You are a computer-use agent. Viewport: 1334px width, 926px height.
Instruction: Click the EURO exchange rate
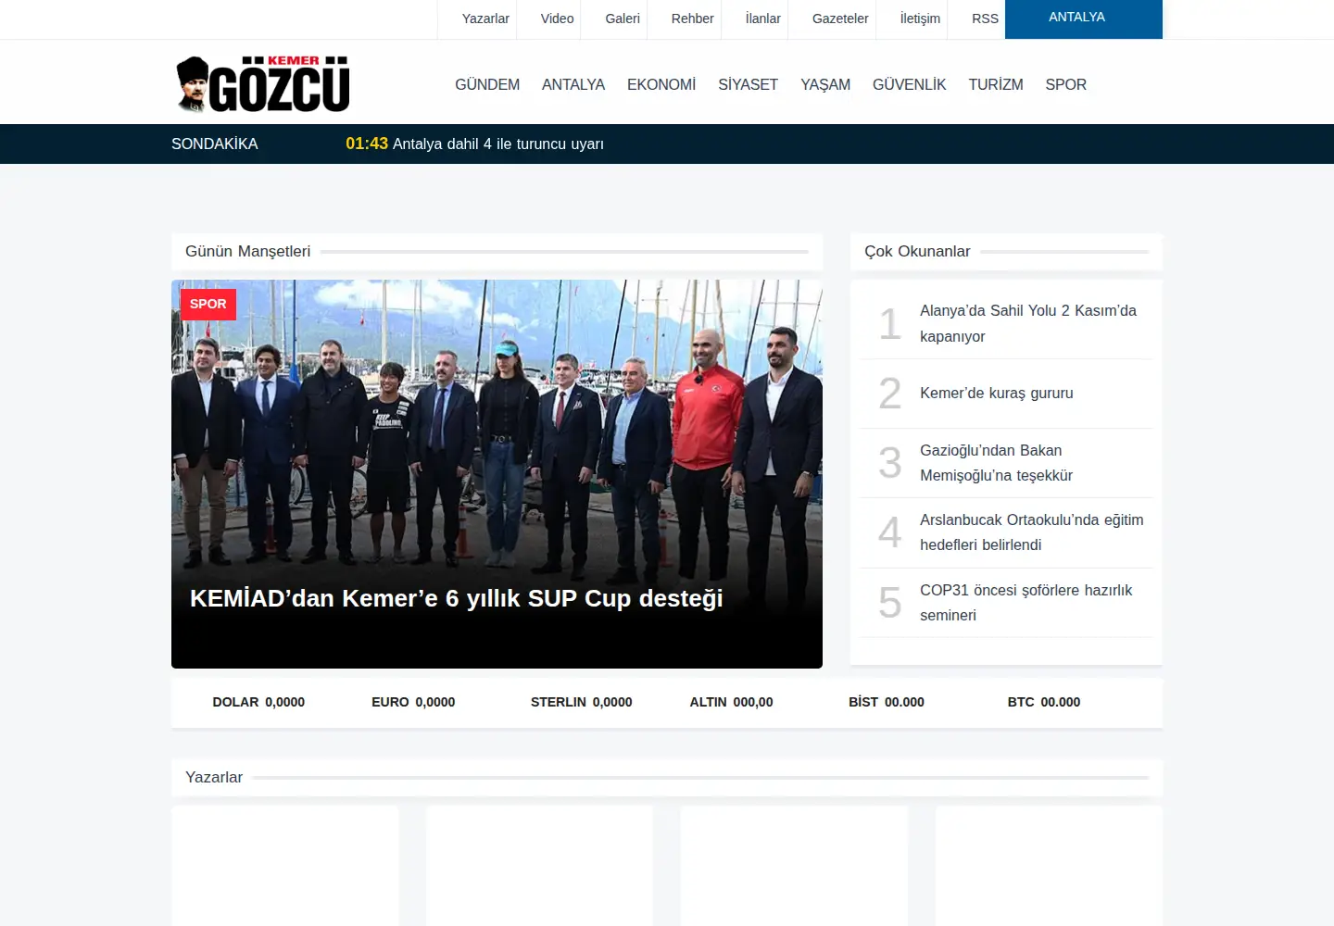tap(413, 702)
